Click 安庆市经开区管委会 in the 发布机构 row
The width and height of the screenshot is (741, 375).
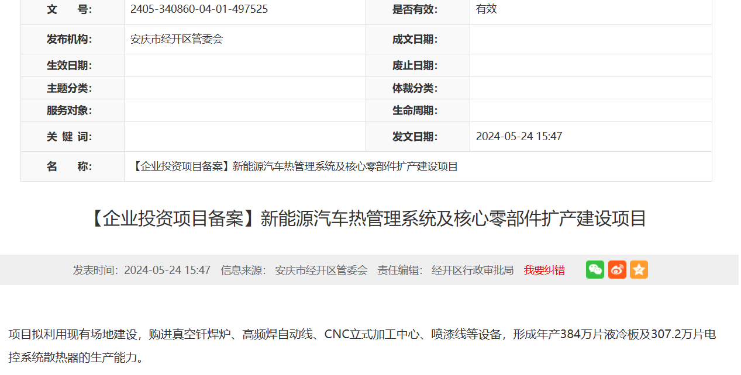point(177,39)
